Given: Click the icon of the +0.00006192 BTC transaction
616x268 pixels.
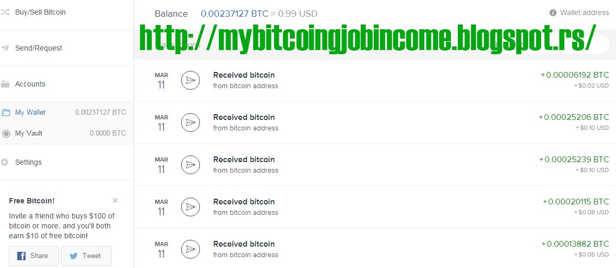Looking at the screenshot, I should 191,80.
